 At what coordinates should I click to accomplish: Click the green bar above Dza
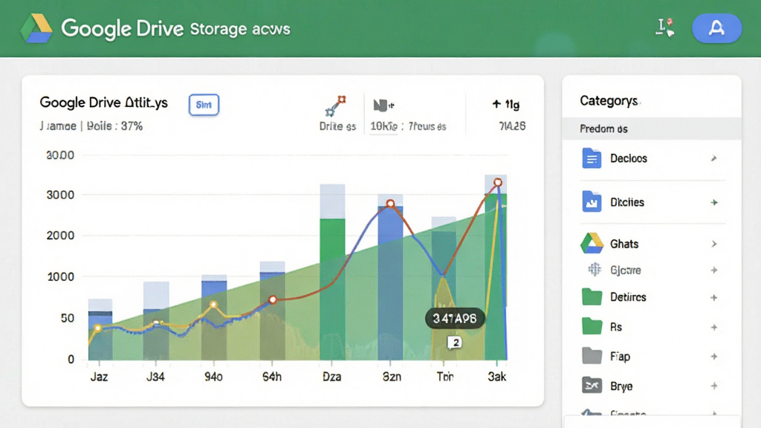pyautogui.click(x=332, y=289)
